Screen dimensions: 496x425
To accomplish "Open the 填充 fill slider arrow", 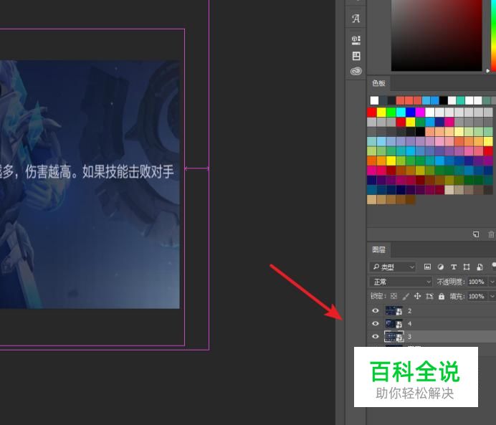I will click(492, 296).
